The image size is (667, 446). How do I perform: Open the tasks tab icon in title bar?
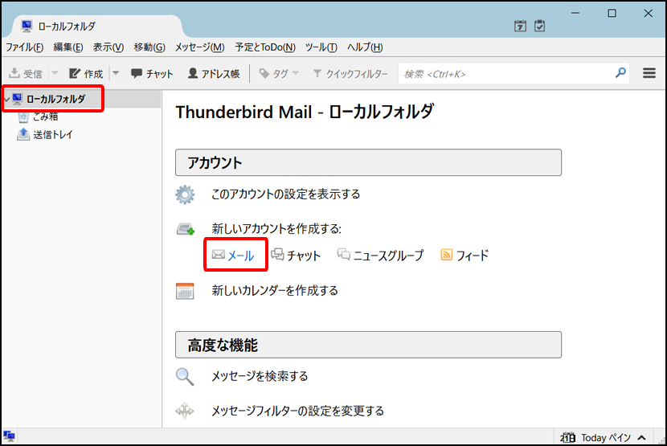539,26
